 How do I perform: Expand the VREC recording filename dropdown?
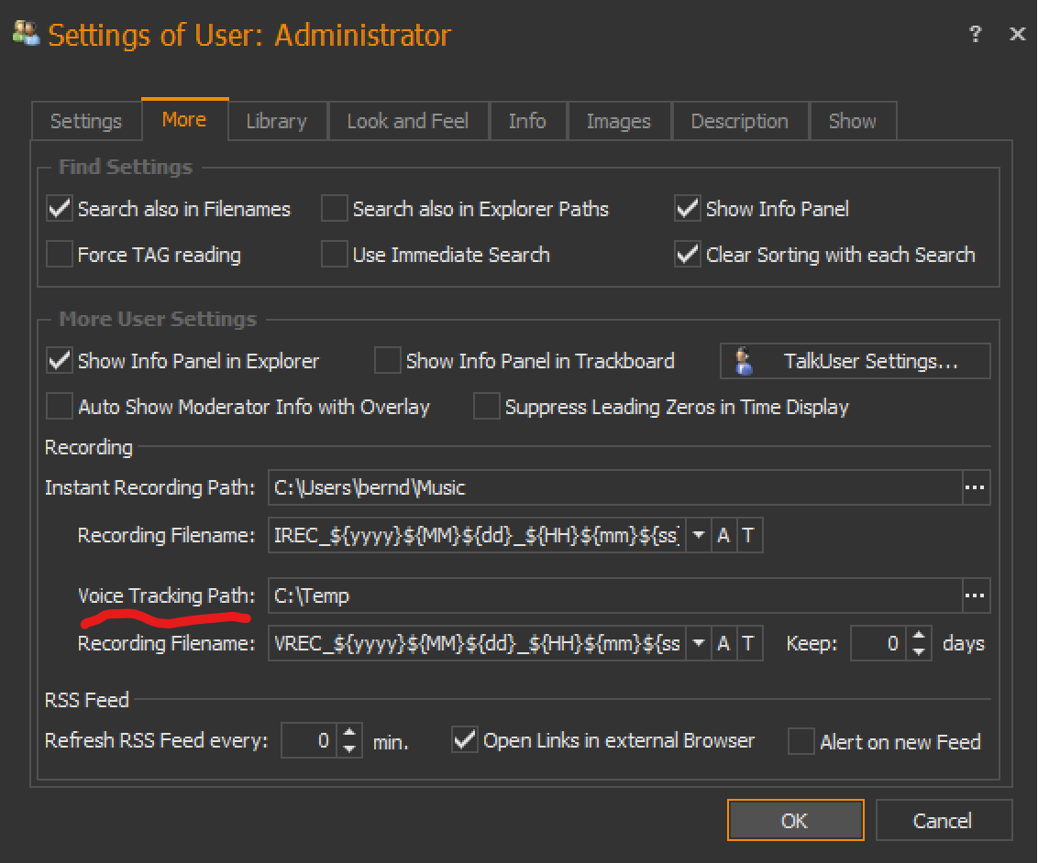[x=699, y=644]
